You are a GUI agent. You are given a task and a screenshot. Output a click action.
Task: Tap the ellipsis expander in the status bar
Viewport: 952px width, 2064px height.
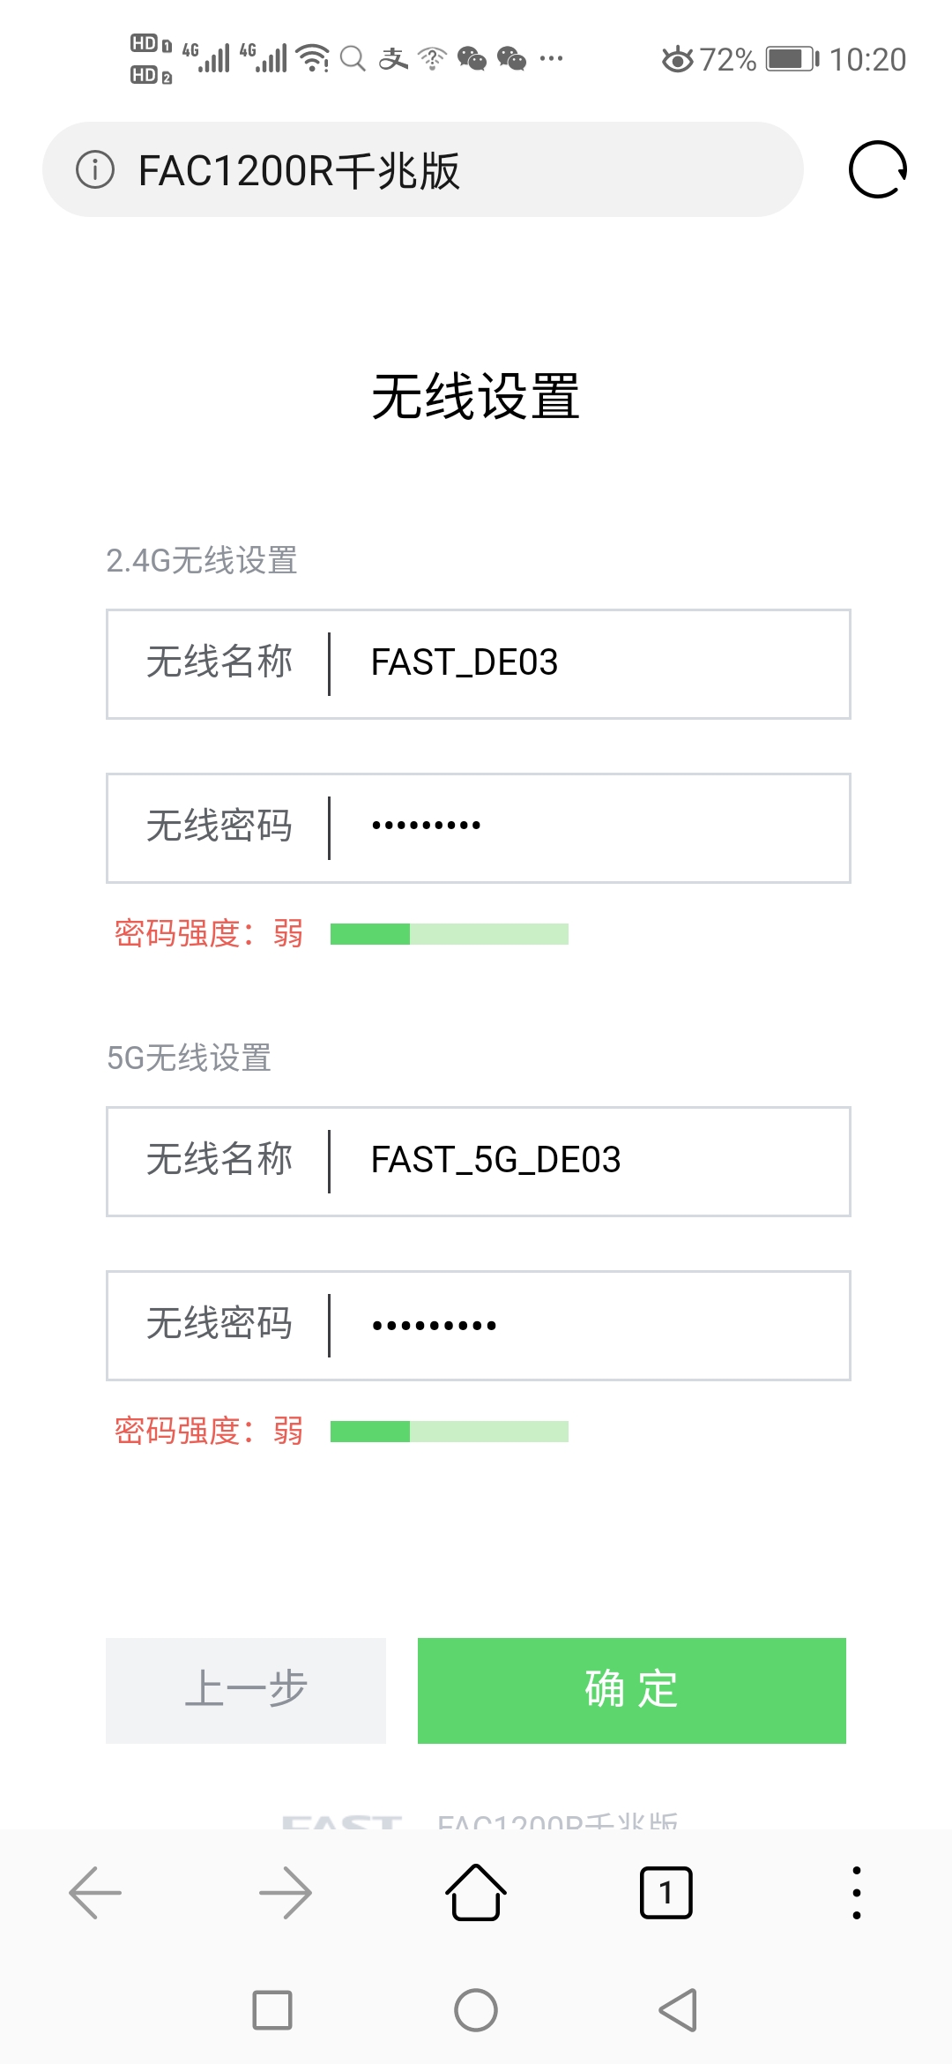pos(550,59)
